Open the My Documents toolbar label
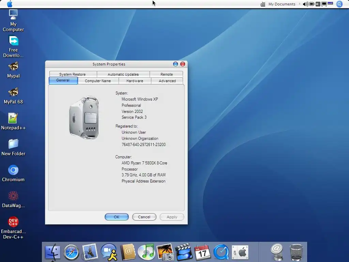Screen dimensions: 349x262 [282, 4]
